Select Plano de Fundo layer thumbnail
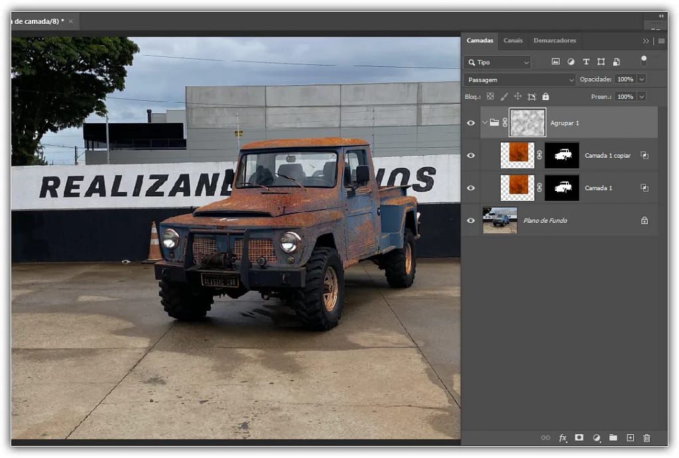679x458 pixels. [x=500, y=220]
